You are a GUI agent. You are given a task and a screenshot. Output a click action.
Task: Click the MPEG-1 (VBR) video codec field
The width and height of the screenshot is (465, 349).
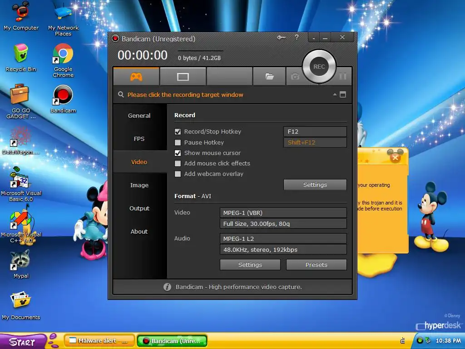click(x=283, y=213)
